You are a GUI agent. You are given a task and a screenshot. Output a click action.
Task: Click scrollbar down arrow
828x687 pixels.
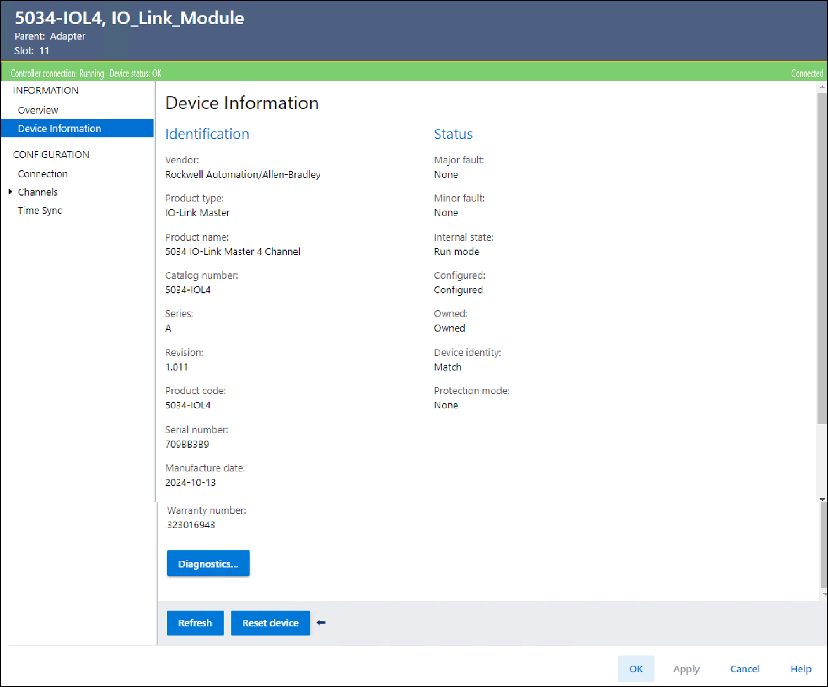tap(822, 499)
